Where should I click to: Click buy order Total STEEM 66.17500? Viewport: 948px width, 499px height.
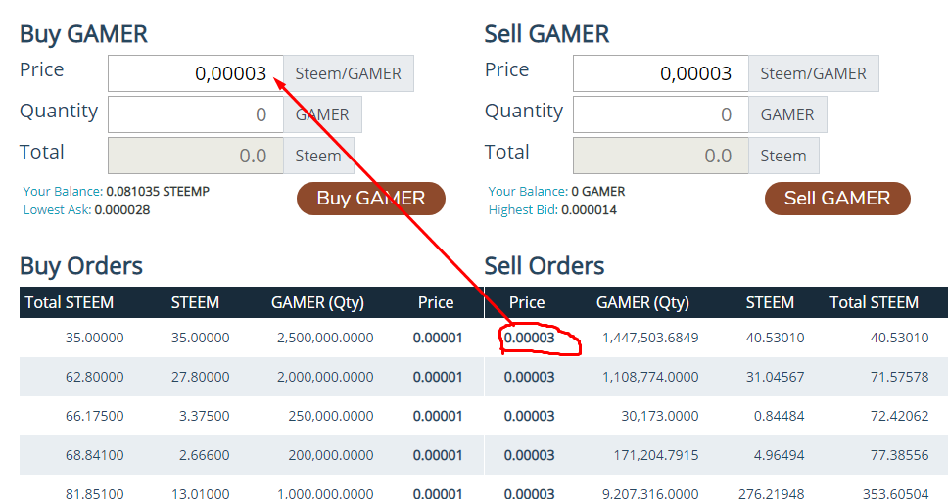(x=94, y=416)
